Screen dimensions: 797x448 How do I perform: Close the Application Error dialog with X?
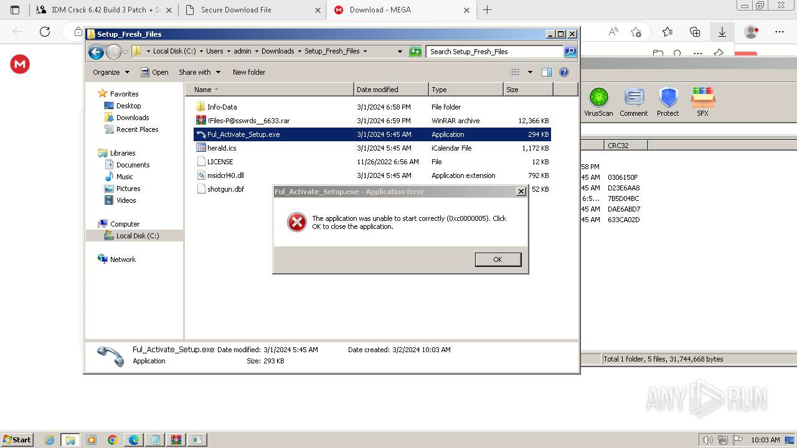coord(521,192)
